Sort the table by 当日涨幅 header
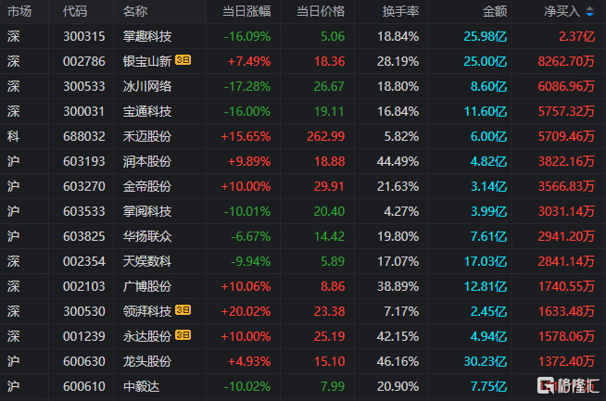This screenshot has height=401, width=606. click(x=246, y=12)
